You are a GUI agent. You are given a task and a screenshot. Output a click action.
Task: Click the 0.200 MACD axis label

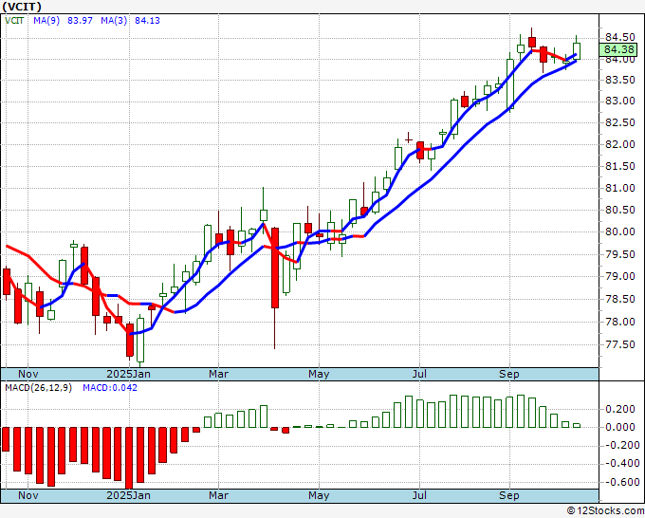(620, 409)
